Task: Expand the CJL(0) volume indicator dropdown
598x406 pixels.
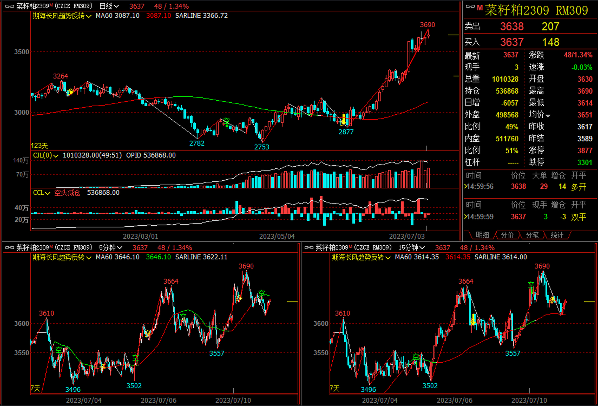Action: (46, 155)
